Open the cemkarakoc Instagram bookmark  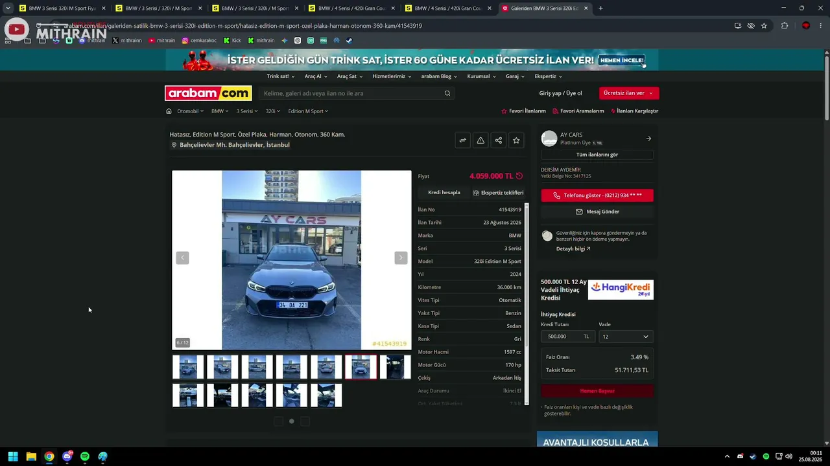199,40
